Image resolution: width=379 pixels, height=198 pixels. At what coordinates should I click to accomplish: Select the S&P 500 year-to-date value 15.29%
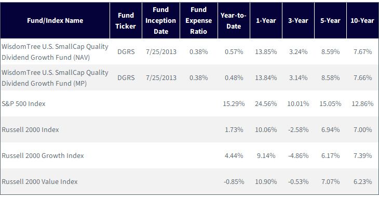(234, 103)
